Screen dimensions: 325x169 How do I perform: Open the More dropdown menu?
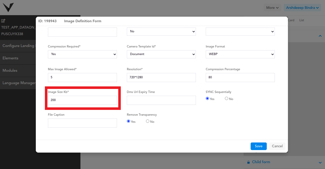(x=272, y=8)
